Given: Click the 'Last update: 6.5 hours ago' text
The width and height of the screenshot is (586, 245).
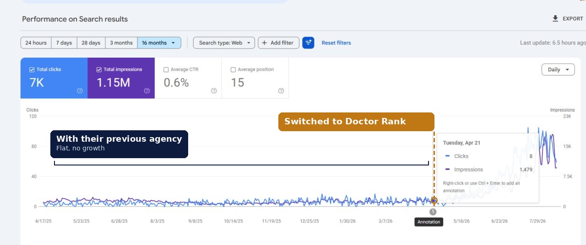Looking at the screenshot, I should tap(553, 43).
